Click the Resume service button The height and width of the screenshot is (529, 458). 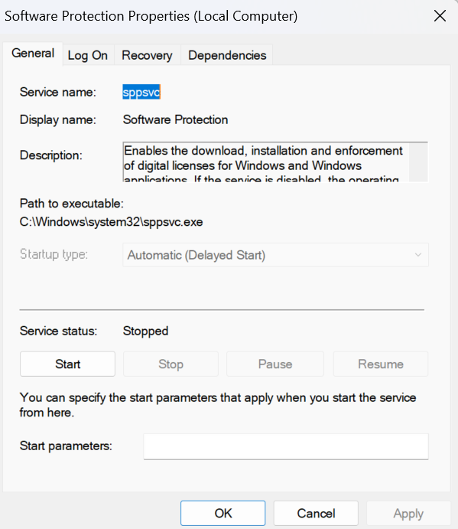tap(381, 364)
